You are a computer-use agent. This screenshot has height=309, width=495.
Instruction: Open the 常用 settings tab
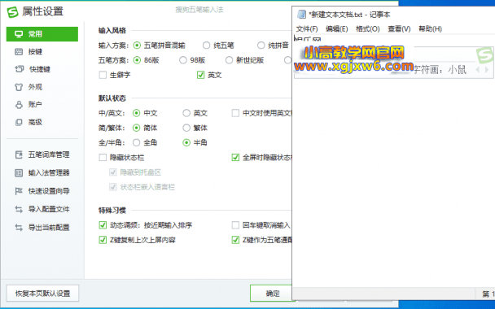click(42, 34)
